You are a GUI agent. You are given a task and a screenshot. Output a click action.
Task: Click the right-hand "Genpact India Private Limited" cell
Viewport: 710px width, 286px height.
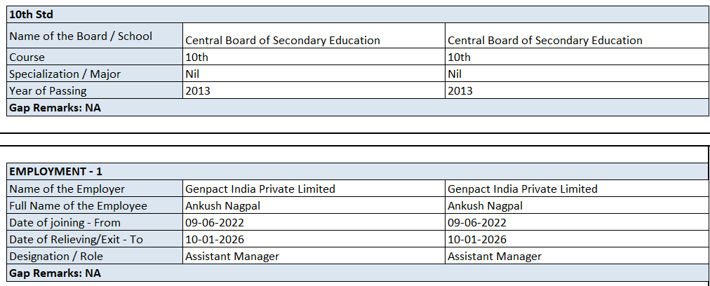[x=522, y=189]
